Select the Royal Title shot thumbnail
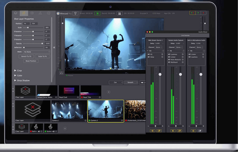Viewport: 238px width, 152px height. click(x=91, y=92)
